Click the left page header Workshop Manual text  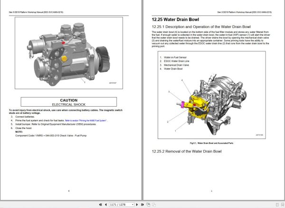36,12
